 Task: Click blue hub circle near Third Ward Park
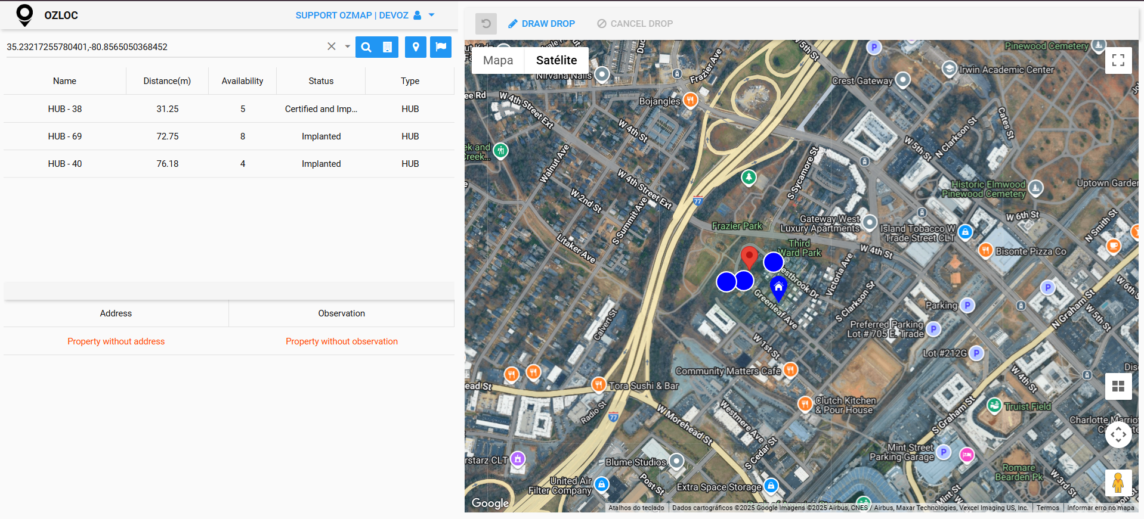point(774,262)
